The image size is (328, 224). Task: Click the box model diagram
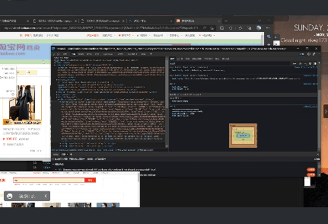coord(243,136)
